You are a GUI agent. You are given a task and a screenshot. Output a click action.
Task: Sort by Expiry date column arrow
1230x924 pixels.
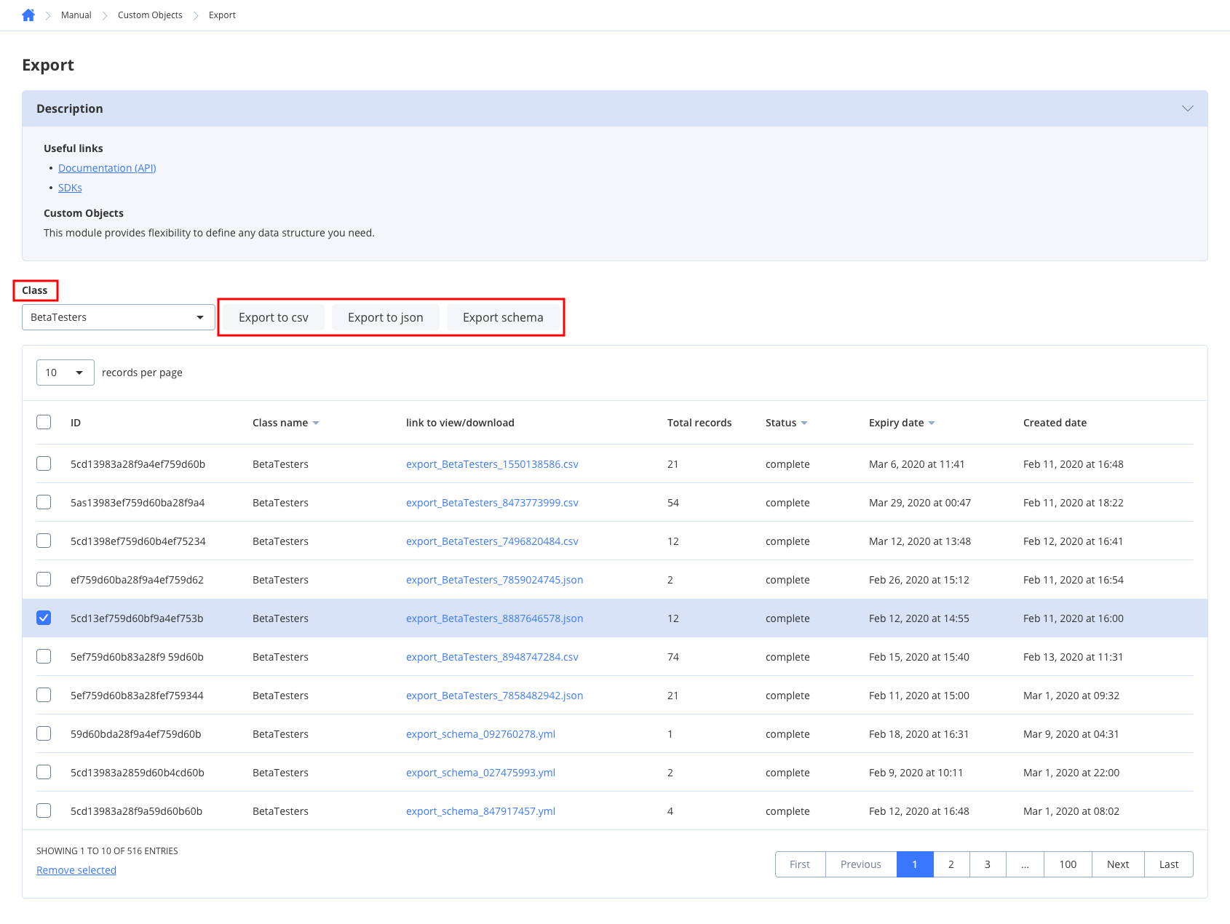click(932, 423)
